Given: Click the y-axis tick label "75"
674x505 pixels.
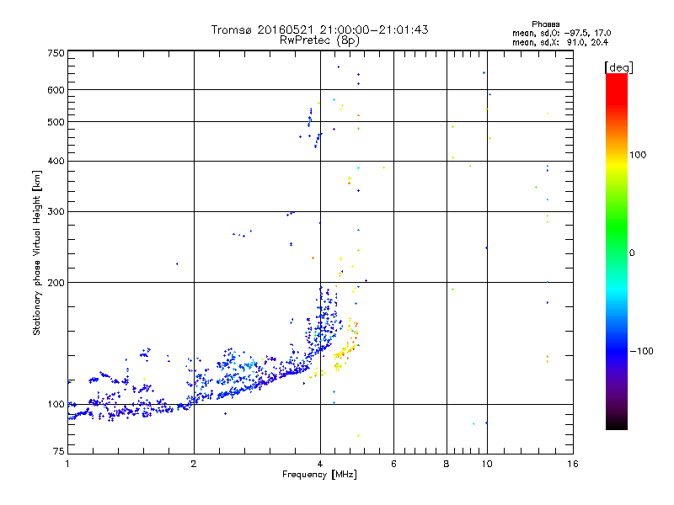Looking at the screenshot, I should click(59, 451).
